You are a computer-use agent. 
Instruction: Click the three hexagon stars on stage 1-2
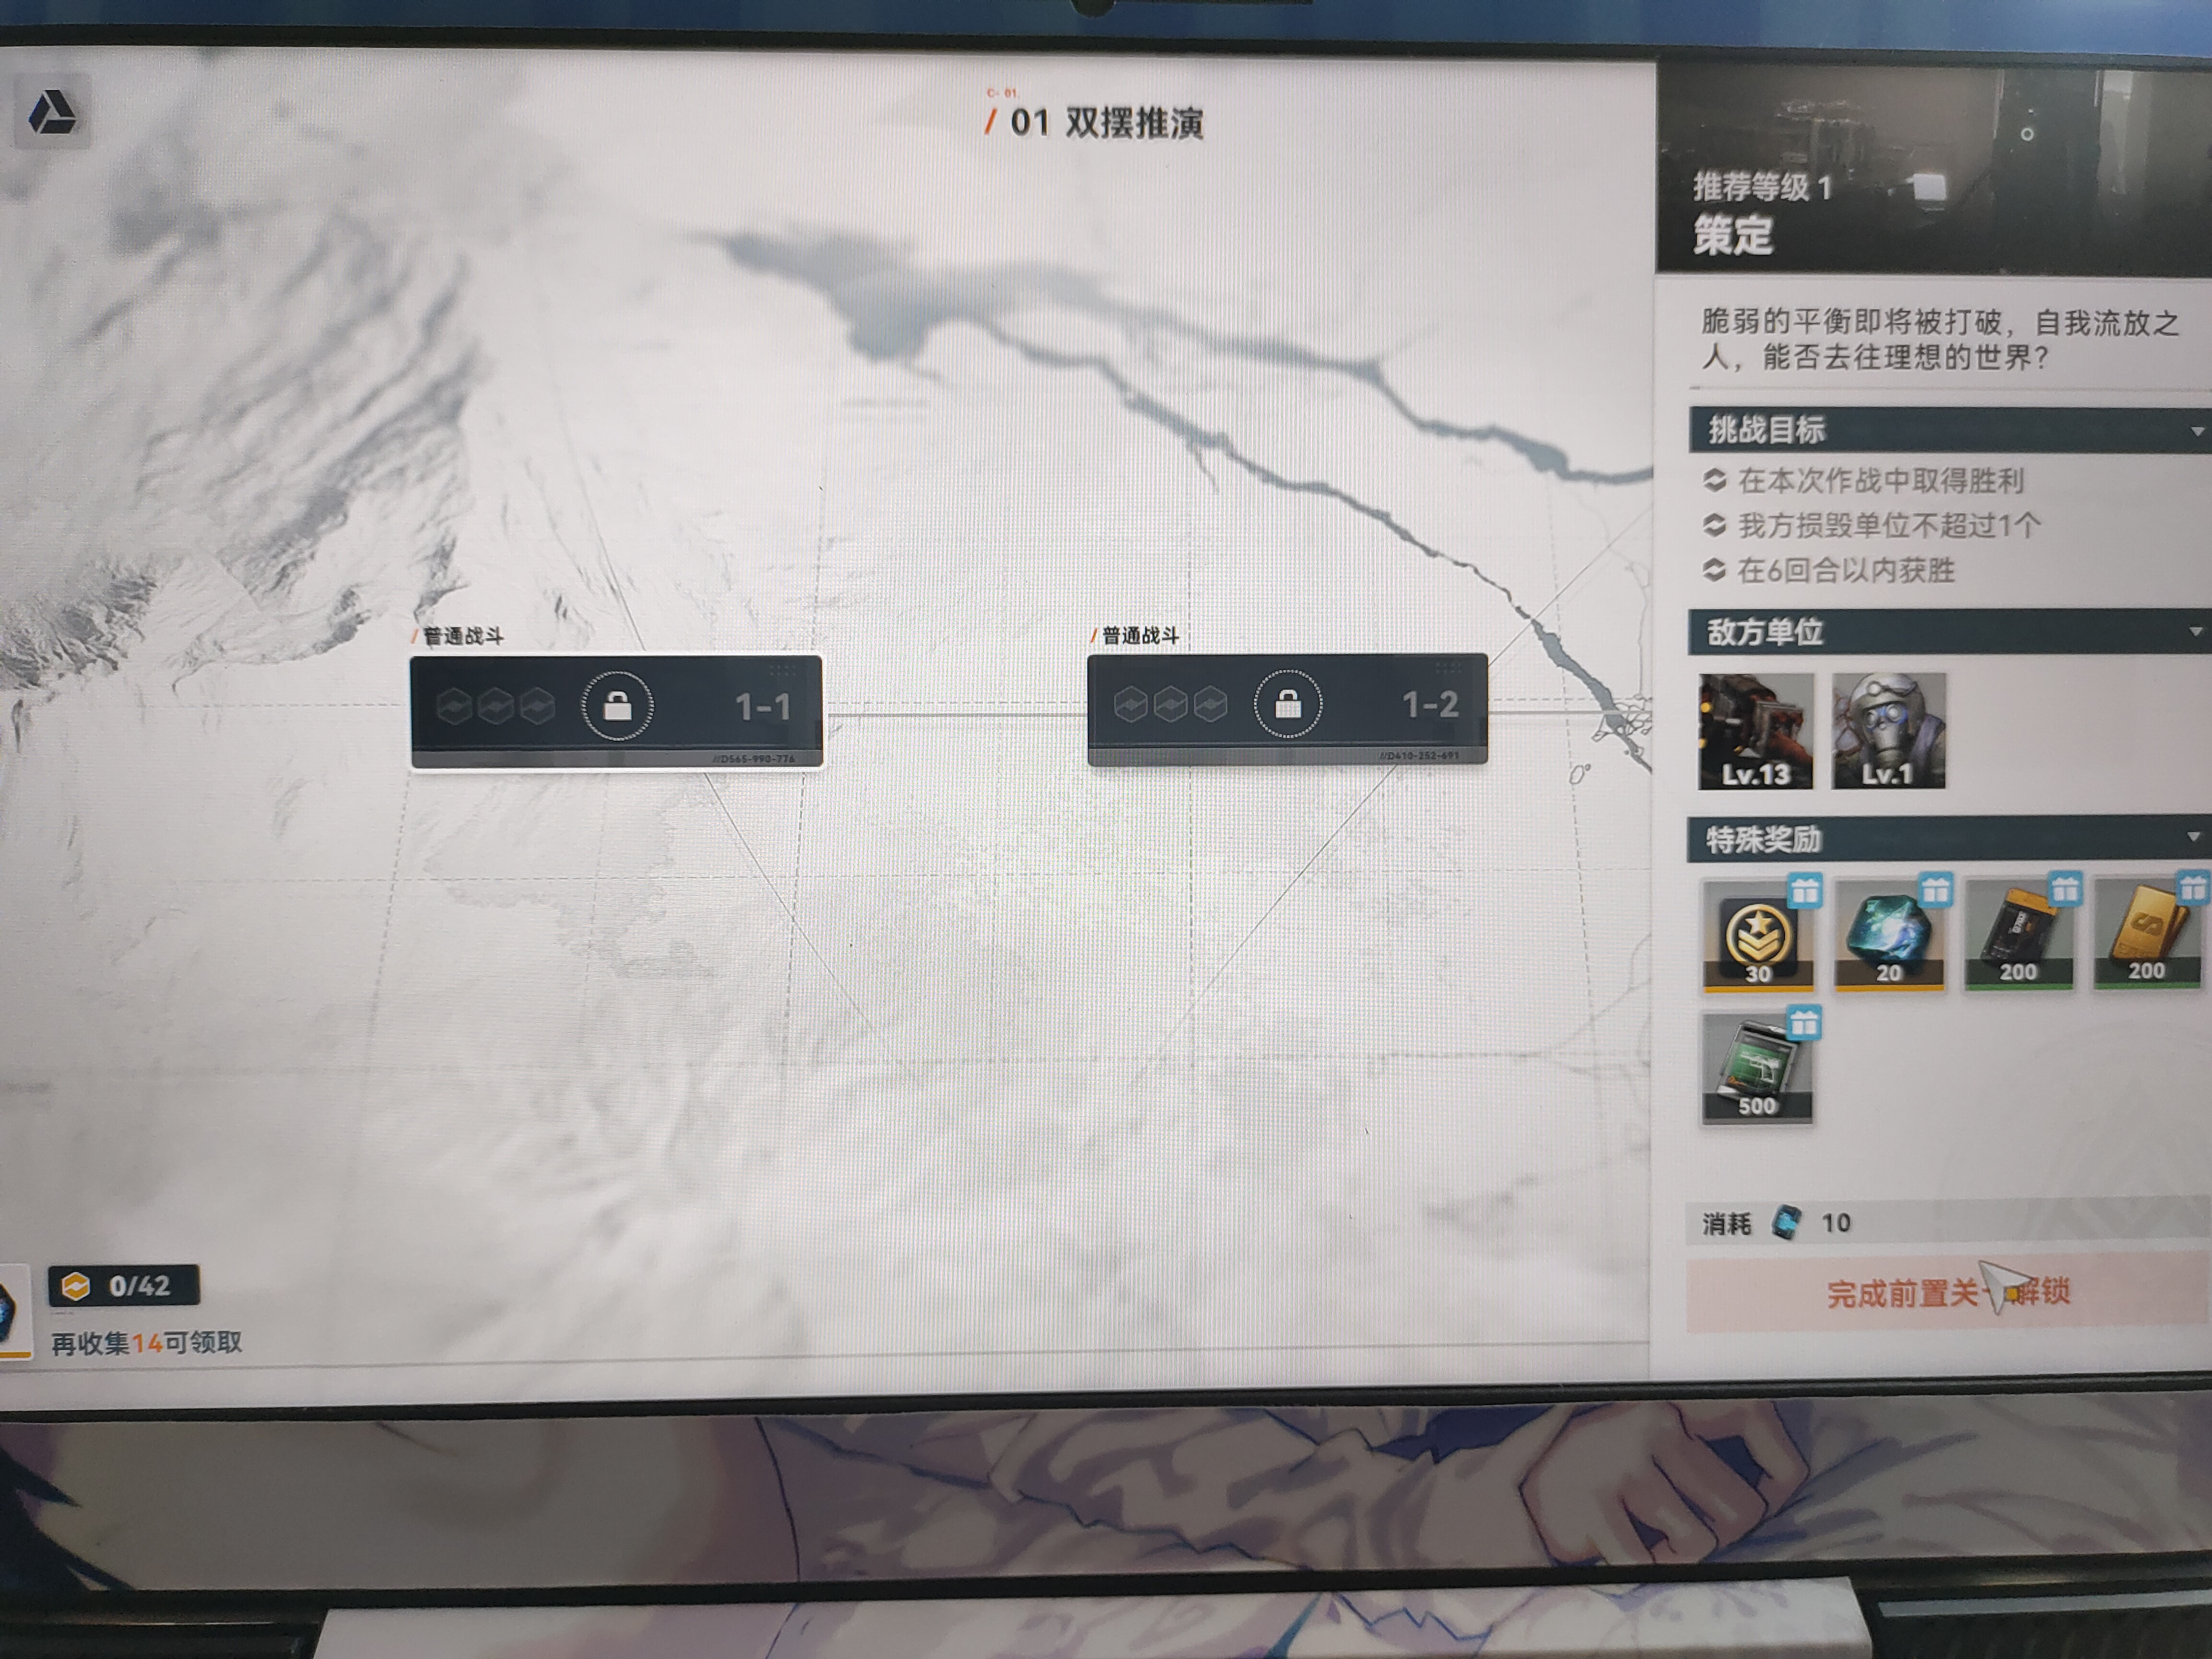point(1170,704)
